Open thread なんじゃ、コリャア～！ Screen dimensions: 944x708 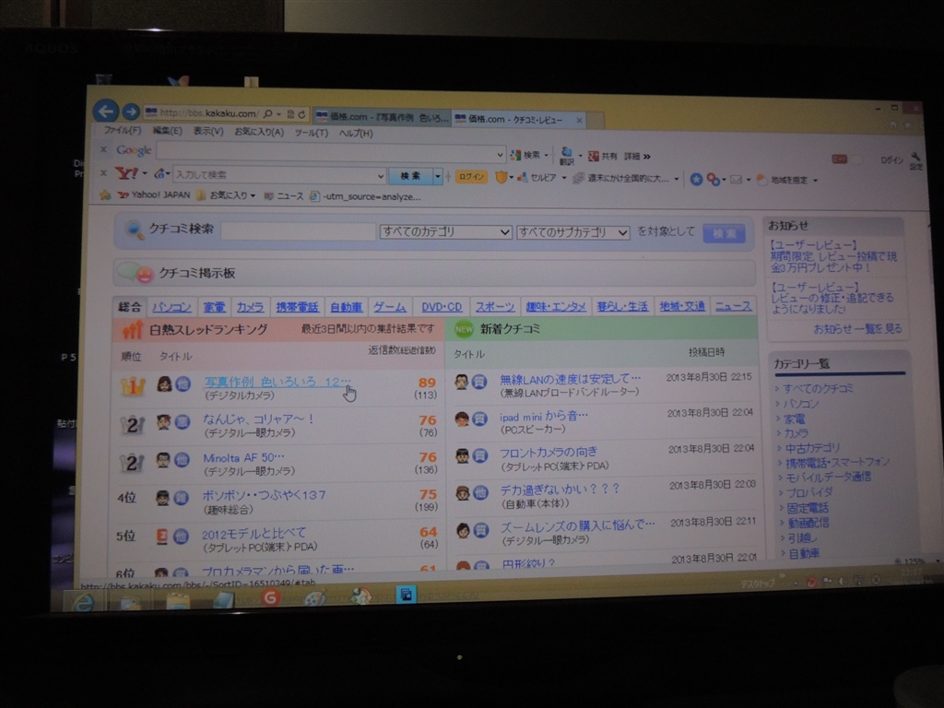[259, 419]
